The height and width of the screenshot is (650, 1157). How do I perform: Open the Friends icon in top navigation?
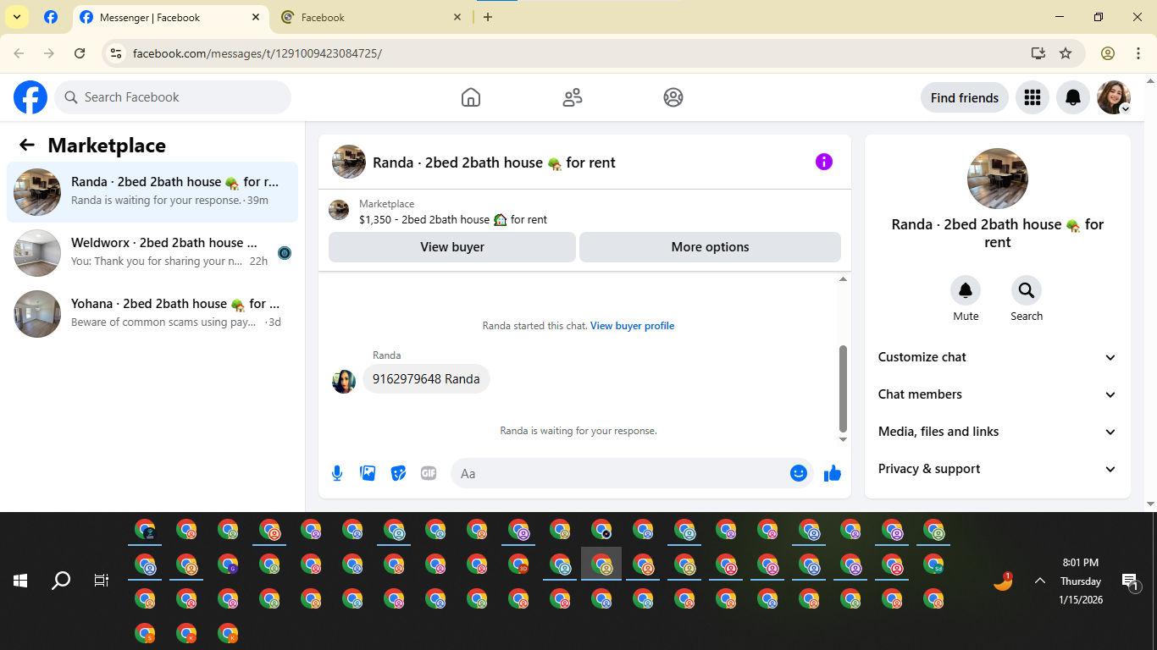click(x=573, y=97)
